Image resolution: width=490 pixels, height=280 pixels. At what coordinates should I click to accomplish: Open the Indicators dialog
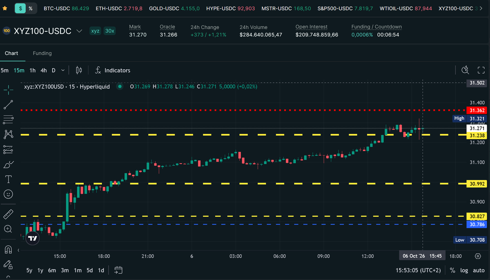point(112,70)
